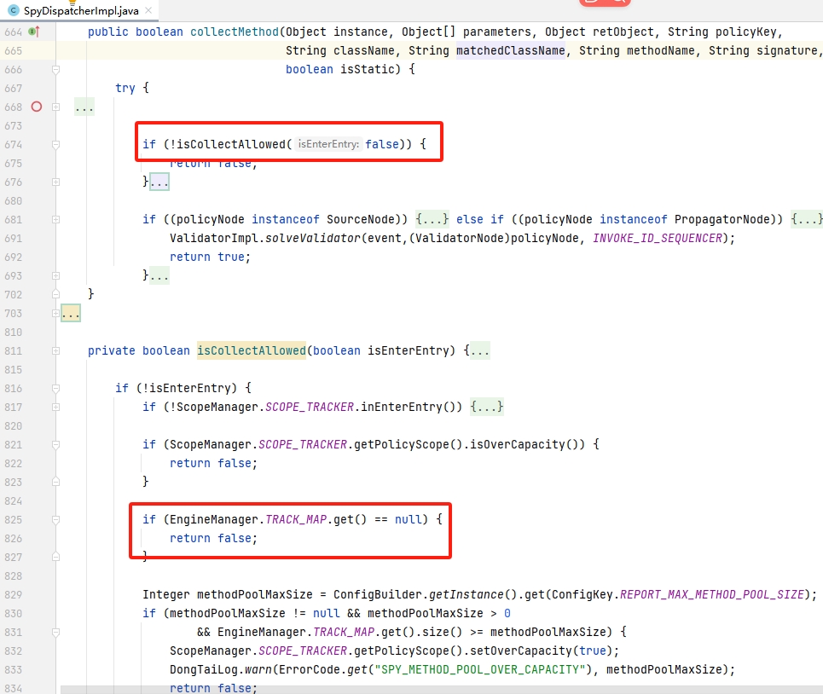
Task: Click the folded {...} after SourceNode condition
Action: click(x=432, y=220)
